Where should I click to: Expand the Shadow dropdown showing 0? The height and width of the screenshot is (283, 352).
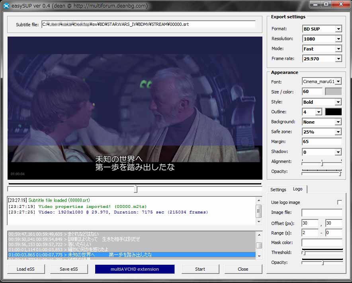pyautogui.click(x=322, y=152)
